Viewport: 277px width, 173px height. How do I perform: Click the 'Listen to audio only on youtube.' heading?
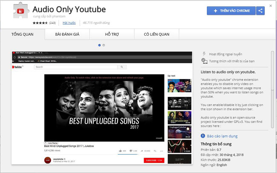coord(228,72)
